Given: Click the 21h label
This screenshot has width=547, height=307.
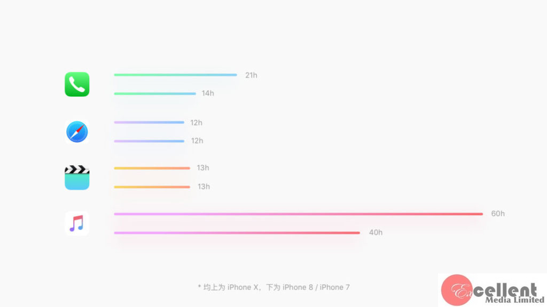Looking at the screenshot, I should point(251,75).
